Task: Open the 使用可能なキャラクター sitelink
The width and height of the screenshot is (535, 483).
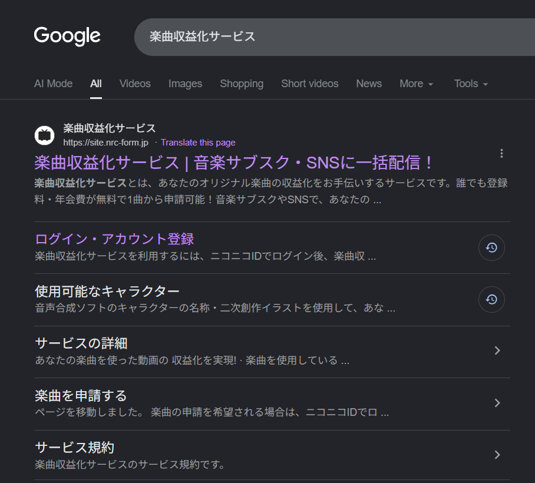Action: (x=107, y=292)
